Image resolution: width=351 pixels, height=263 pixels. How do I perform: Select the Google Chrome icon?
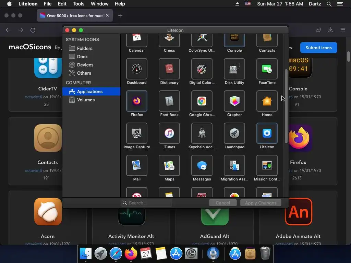click(x=202, y=101)
